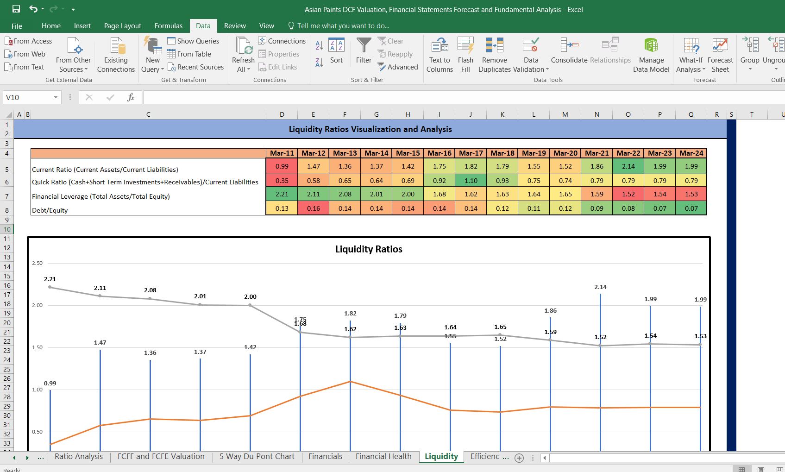Click Remove Duplicates
785x472 pixels.
coord(495,55)
